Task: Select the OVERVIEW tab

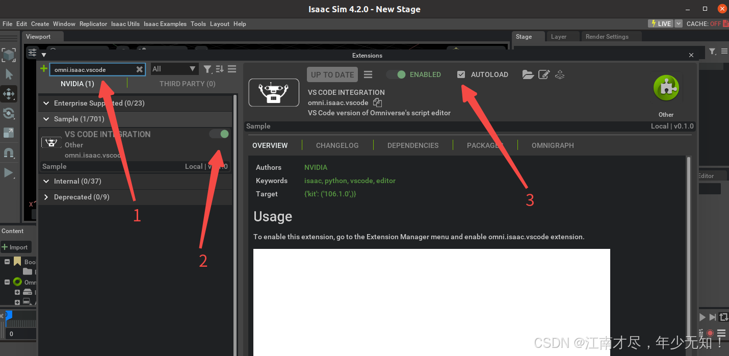Action: coord(270,145)
